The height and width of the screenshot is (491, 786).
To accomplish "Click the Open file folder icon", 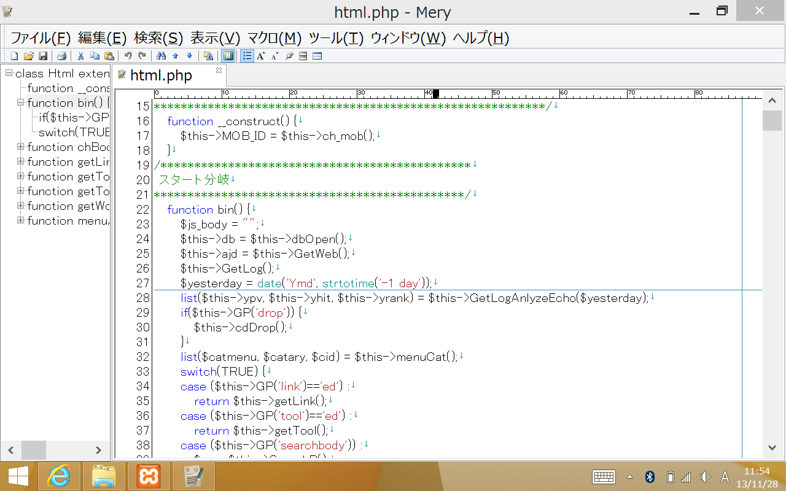I will 29,56.
